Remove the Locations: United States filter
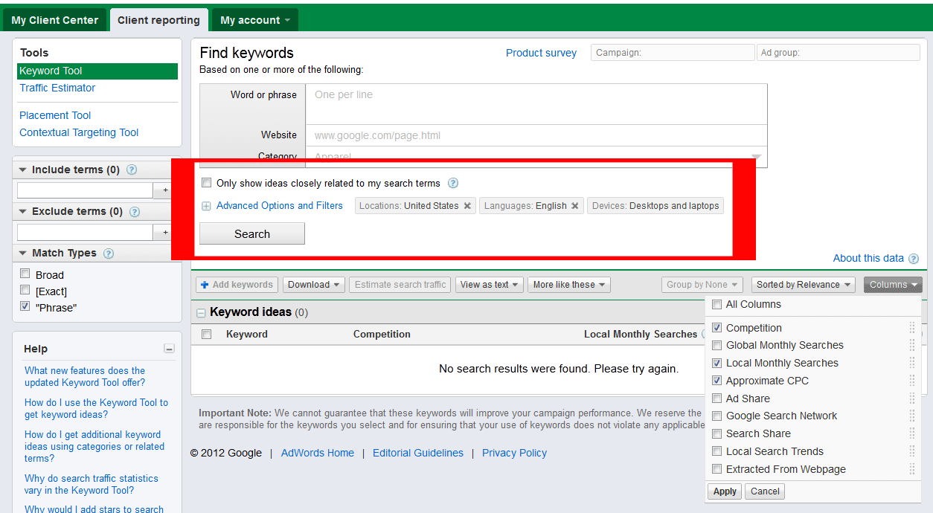Screen dimensions: 933x513 pos(467,206)
